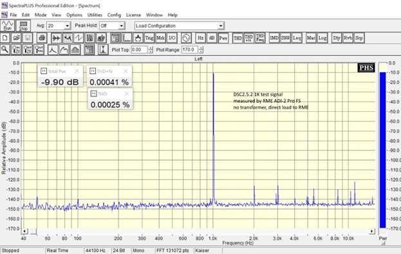
Task: Open the Mode menu
Action: coord(41,15)
